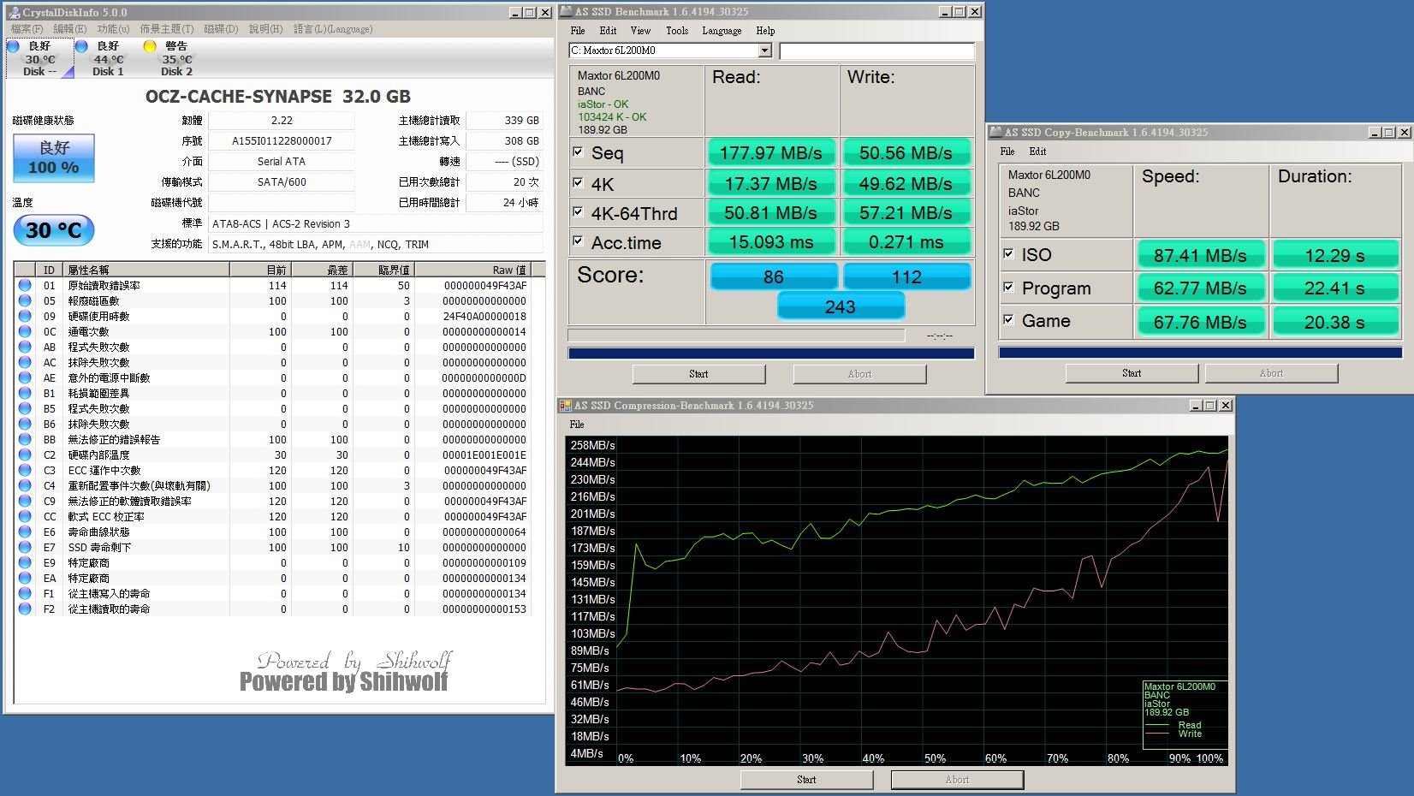
Task: Toggle the 4K test checkbox
Action: coord(578,182)
